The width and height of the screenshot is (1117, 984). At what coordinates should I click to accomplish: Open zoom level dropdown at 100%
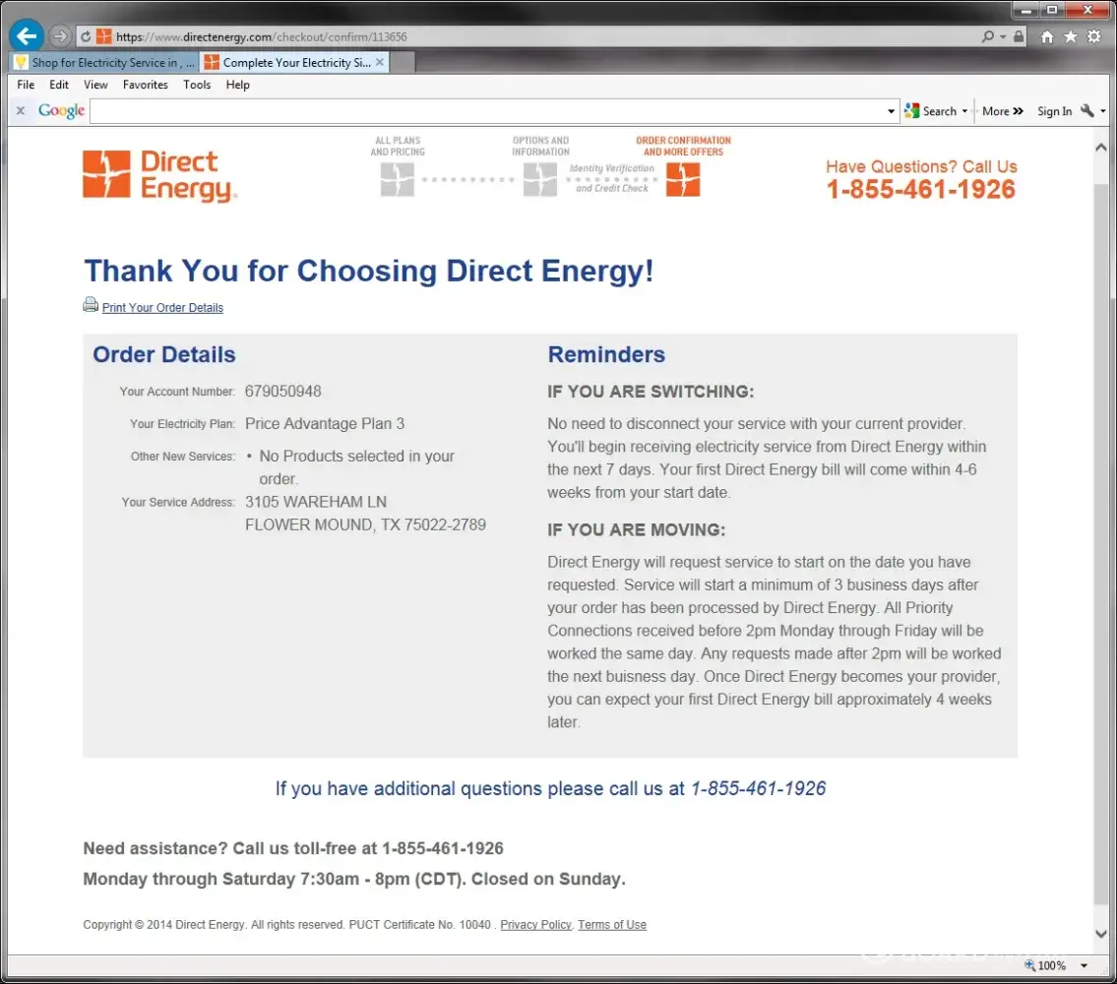point(1084,965)
